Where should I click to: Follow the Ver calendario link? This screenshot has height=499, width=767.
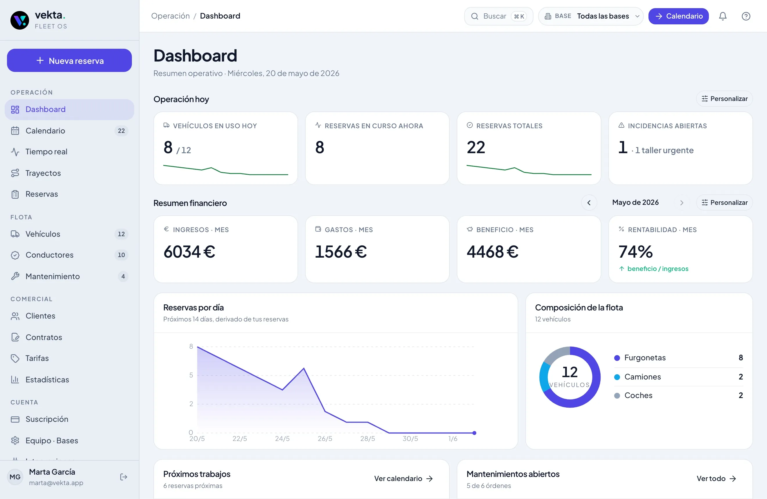(x=403, y=478)
